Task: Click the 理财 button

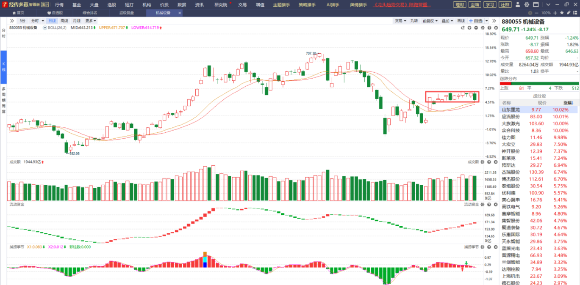Action: (x=459, y=5)
